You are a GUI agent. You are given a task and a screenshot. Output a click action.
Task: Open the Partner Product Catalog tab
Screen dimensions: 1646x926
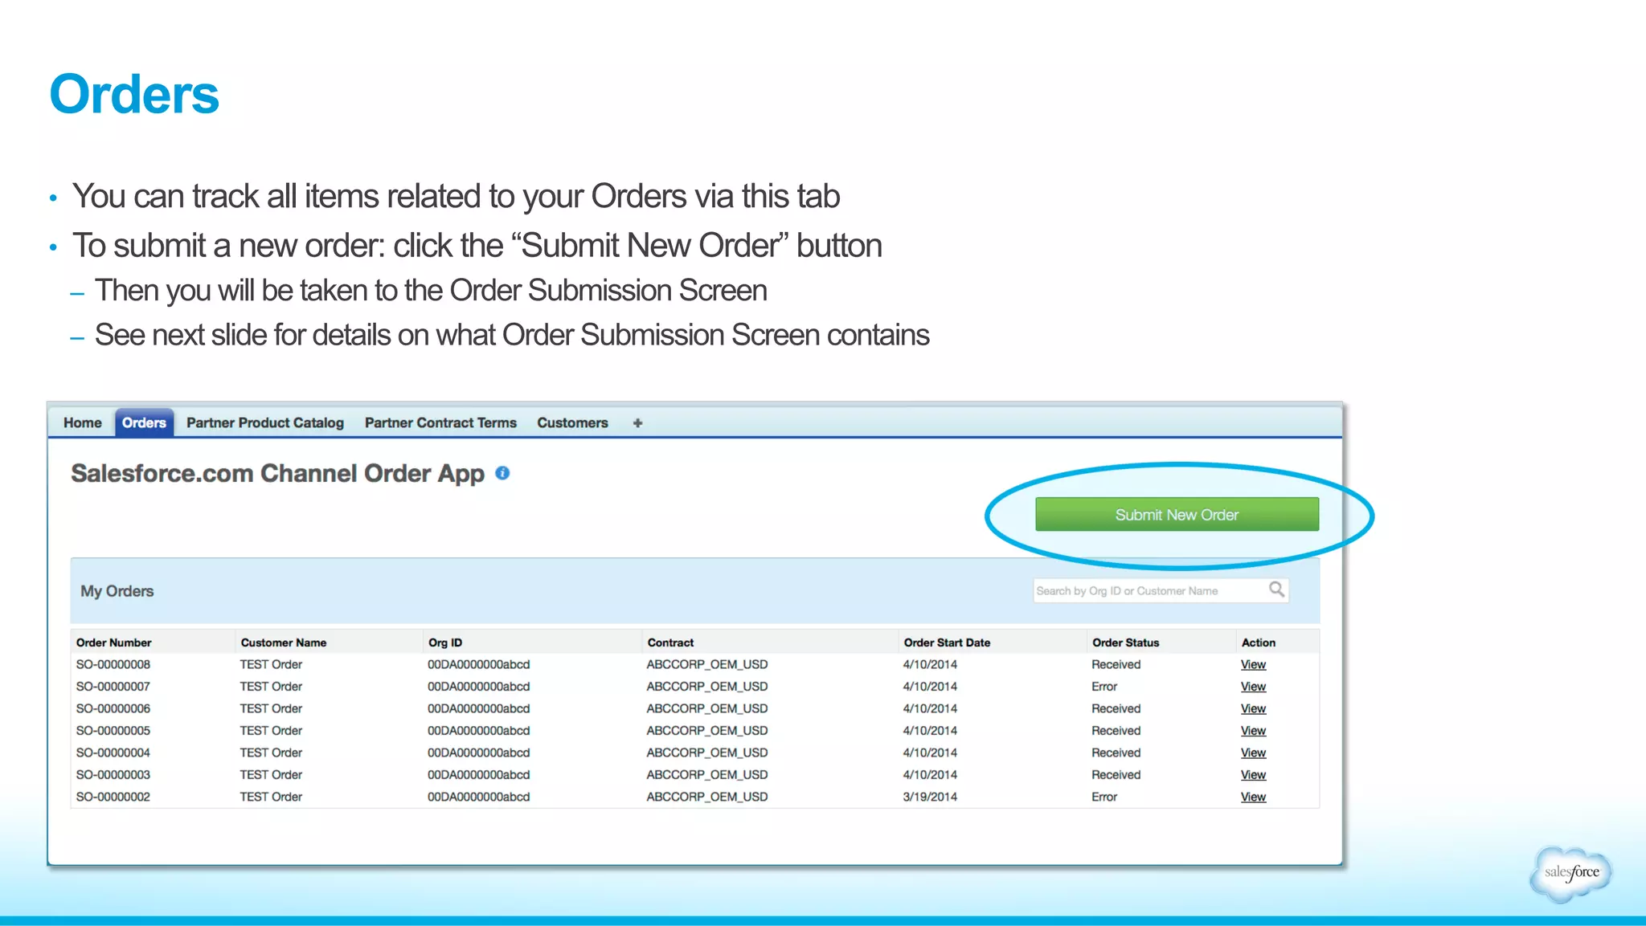265,422
